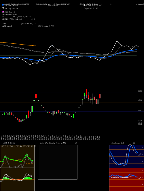
Task: Click the 'BUY Growing @ 11%' signal text
Action: tap(46, 26)
